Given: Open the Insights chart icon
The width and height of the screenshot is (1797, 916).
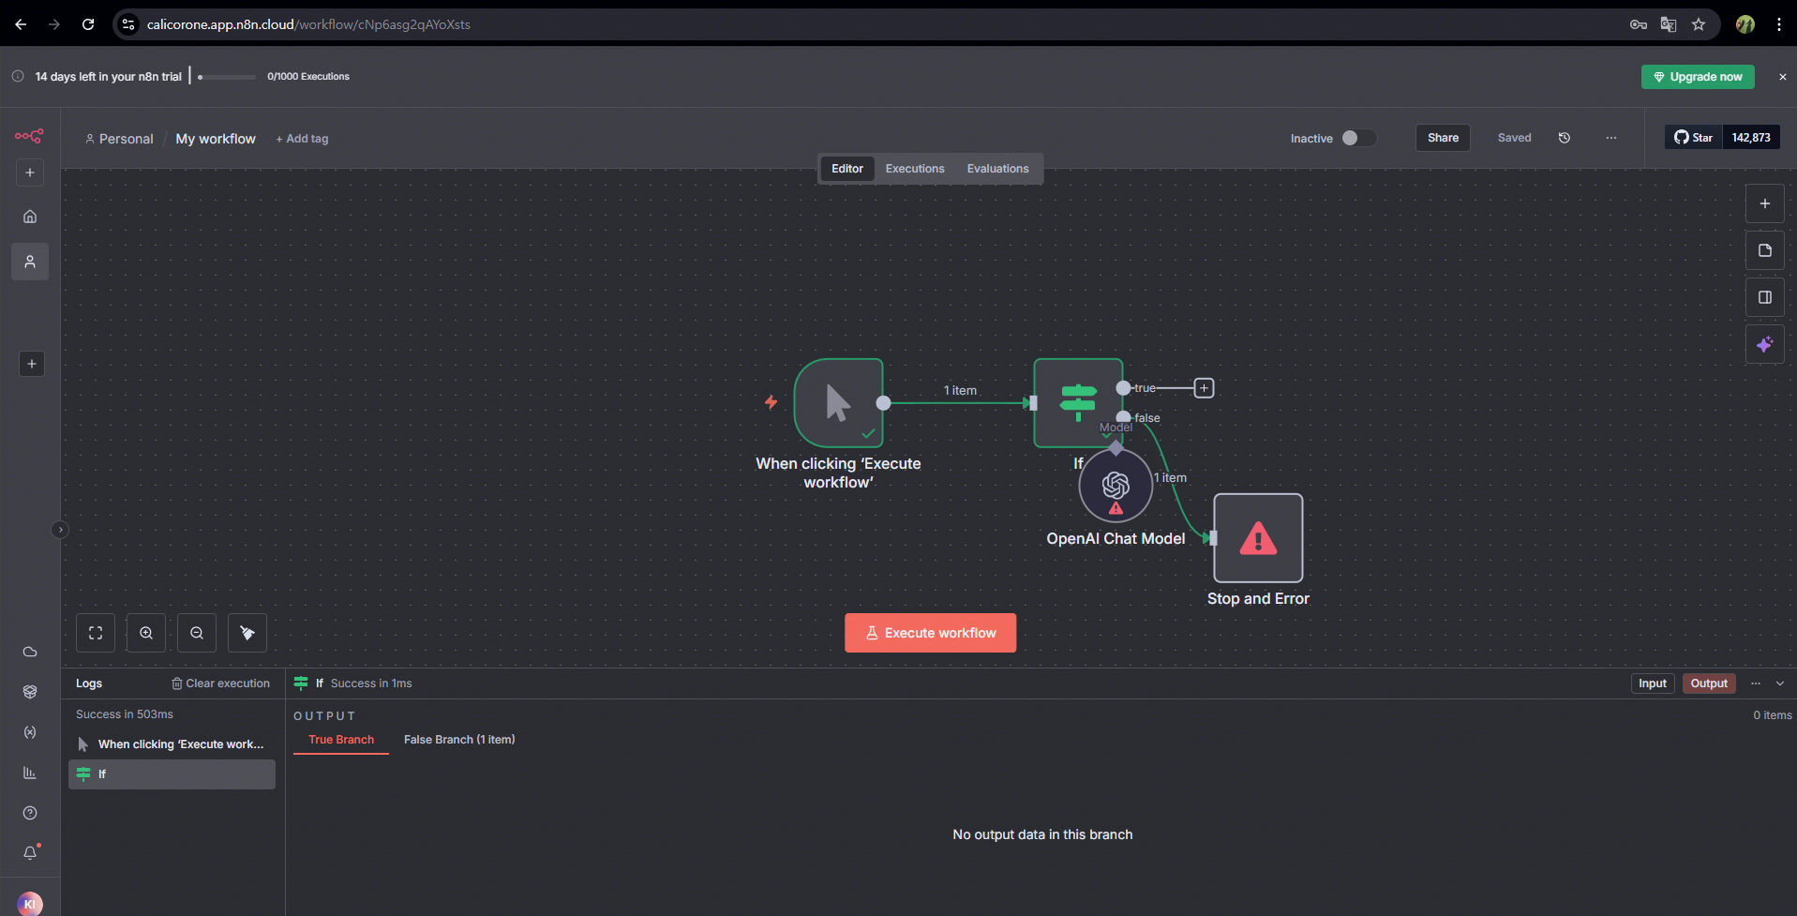Looking at the screenshot, I should (x=30, y=773).
